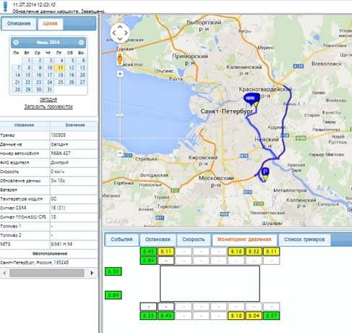This screenshot has width=352, height=333.
Task: Go to next month in calendar
Action: coord(81,43)
